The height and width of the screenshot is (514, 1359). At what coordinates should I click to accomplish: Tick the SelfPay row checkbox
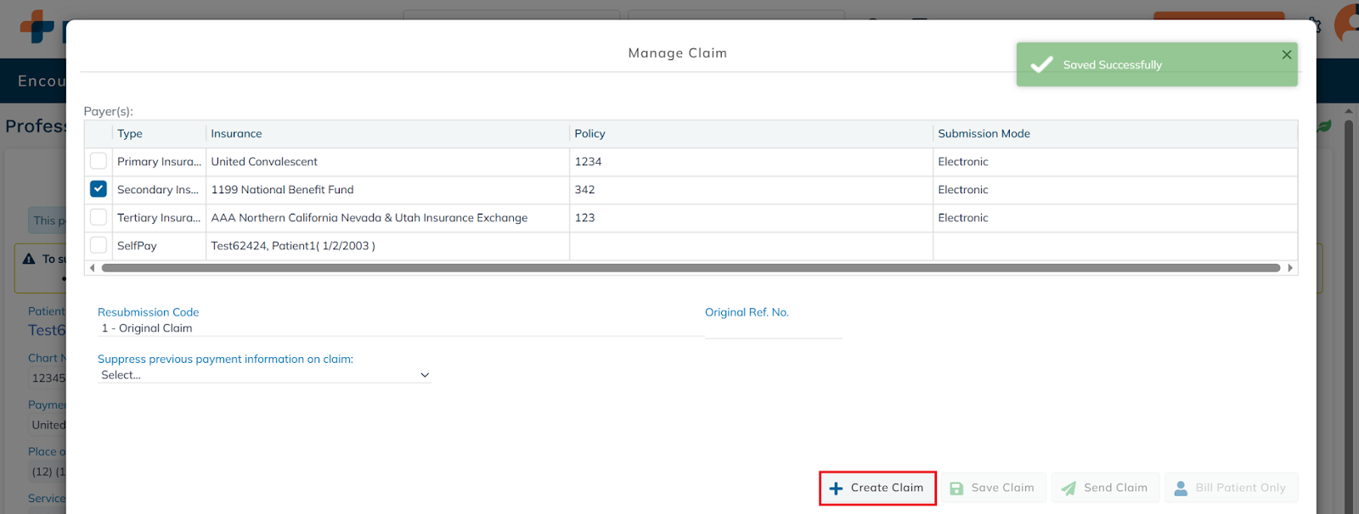pos(99,245)
